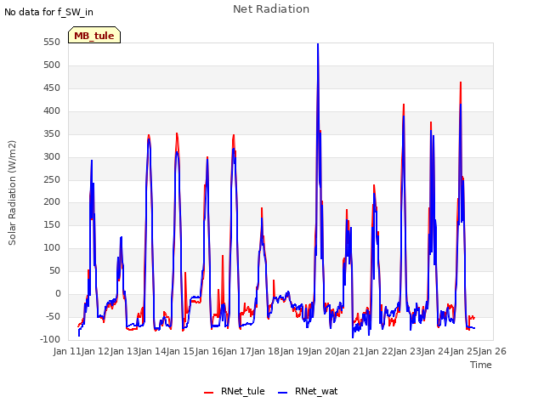
Task: Click the 550 y-axis tick label
Action: [x=52, y=42]
